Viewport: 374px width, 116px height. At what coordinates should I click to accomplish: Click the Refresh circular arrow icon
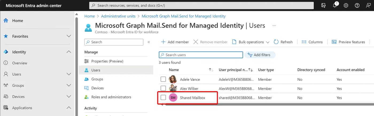pyautogui.click(x=276, y=42)
